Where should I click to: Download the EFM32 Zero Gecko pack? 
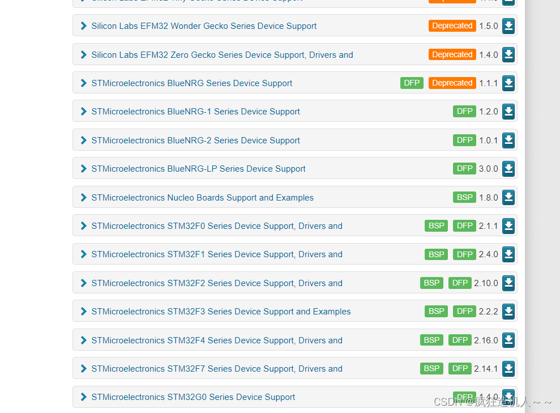[508, 54]
